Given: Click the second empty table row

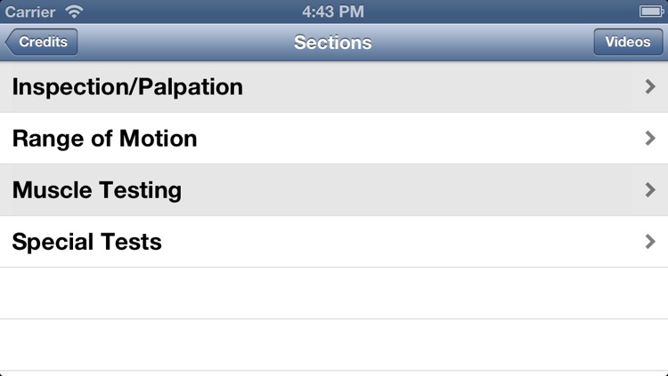Looking at the screenshot, I should click(334, 345).
